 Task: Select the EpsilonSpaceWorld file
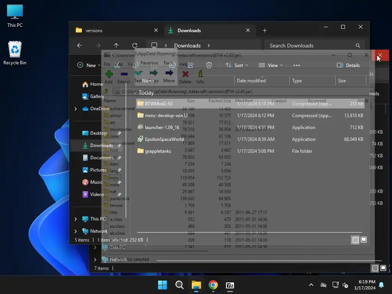[250, 139]
